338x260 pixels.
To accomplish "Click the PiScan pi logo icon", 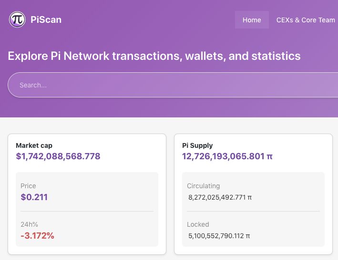I will click(17, 19).
